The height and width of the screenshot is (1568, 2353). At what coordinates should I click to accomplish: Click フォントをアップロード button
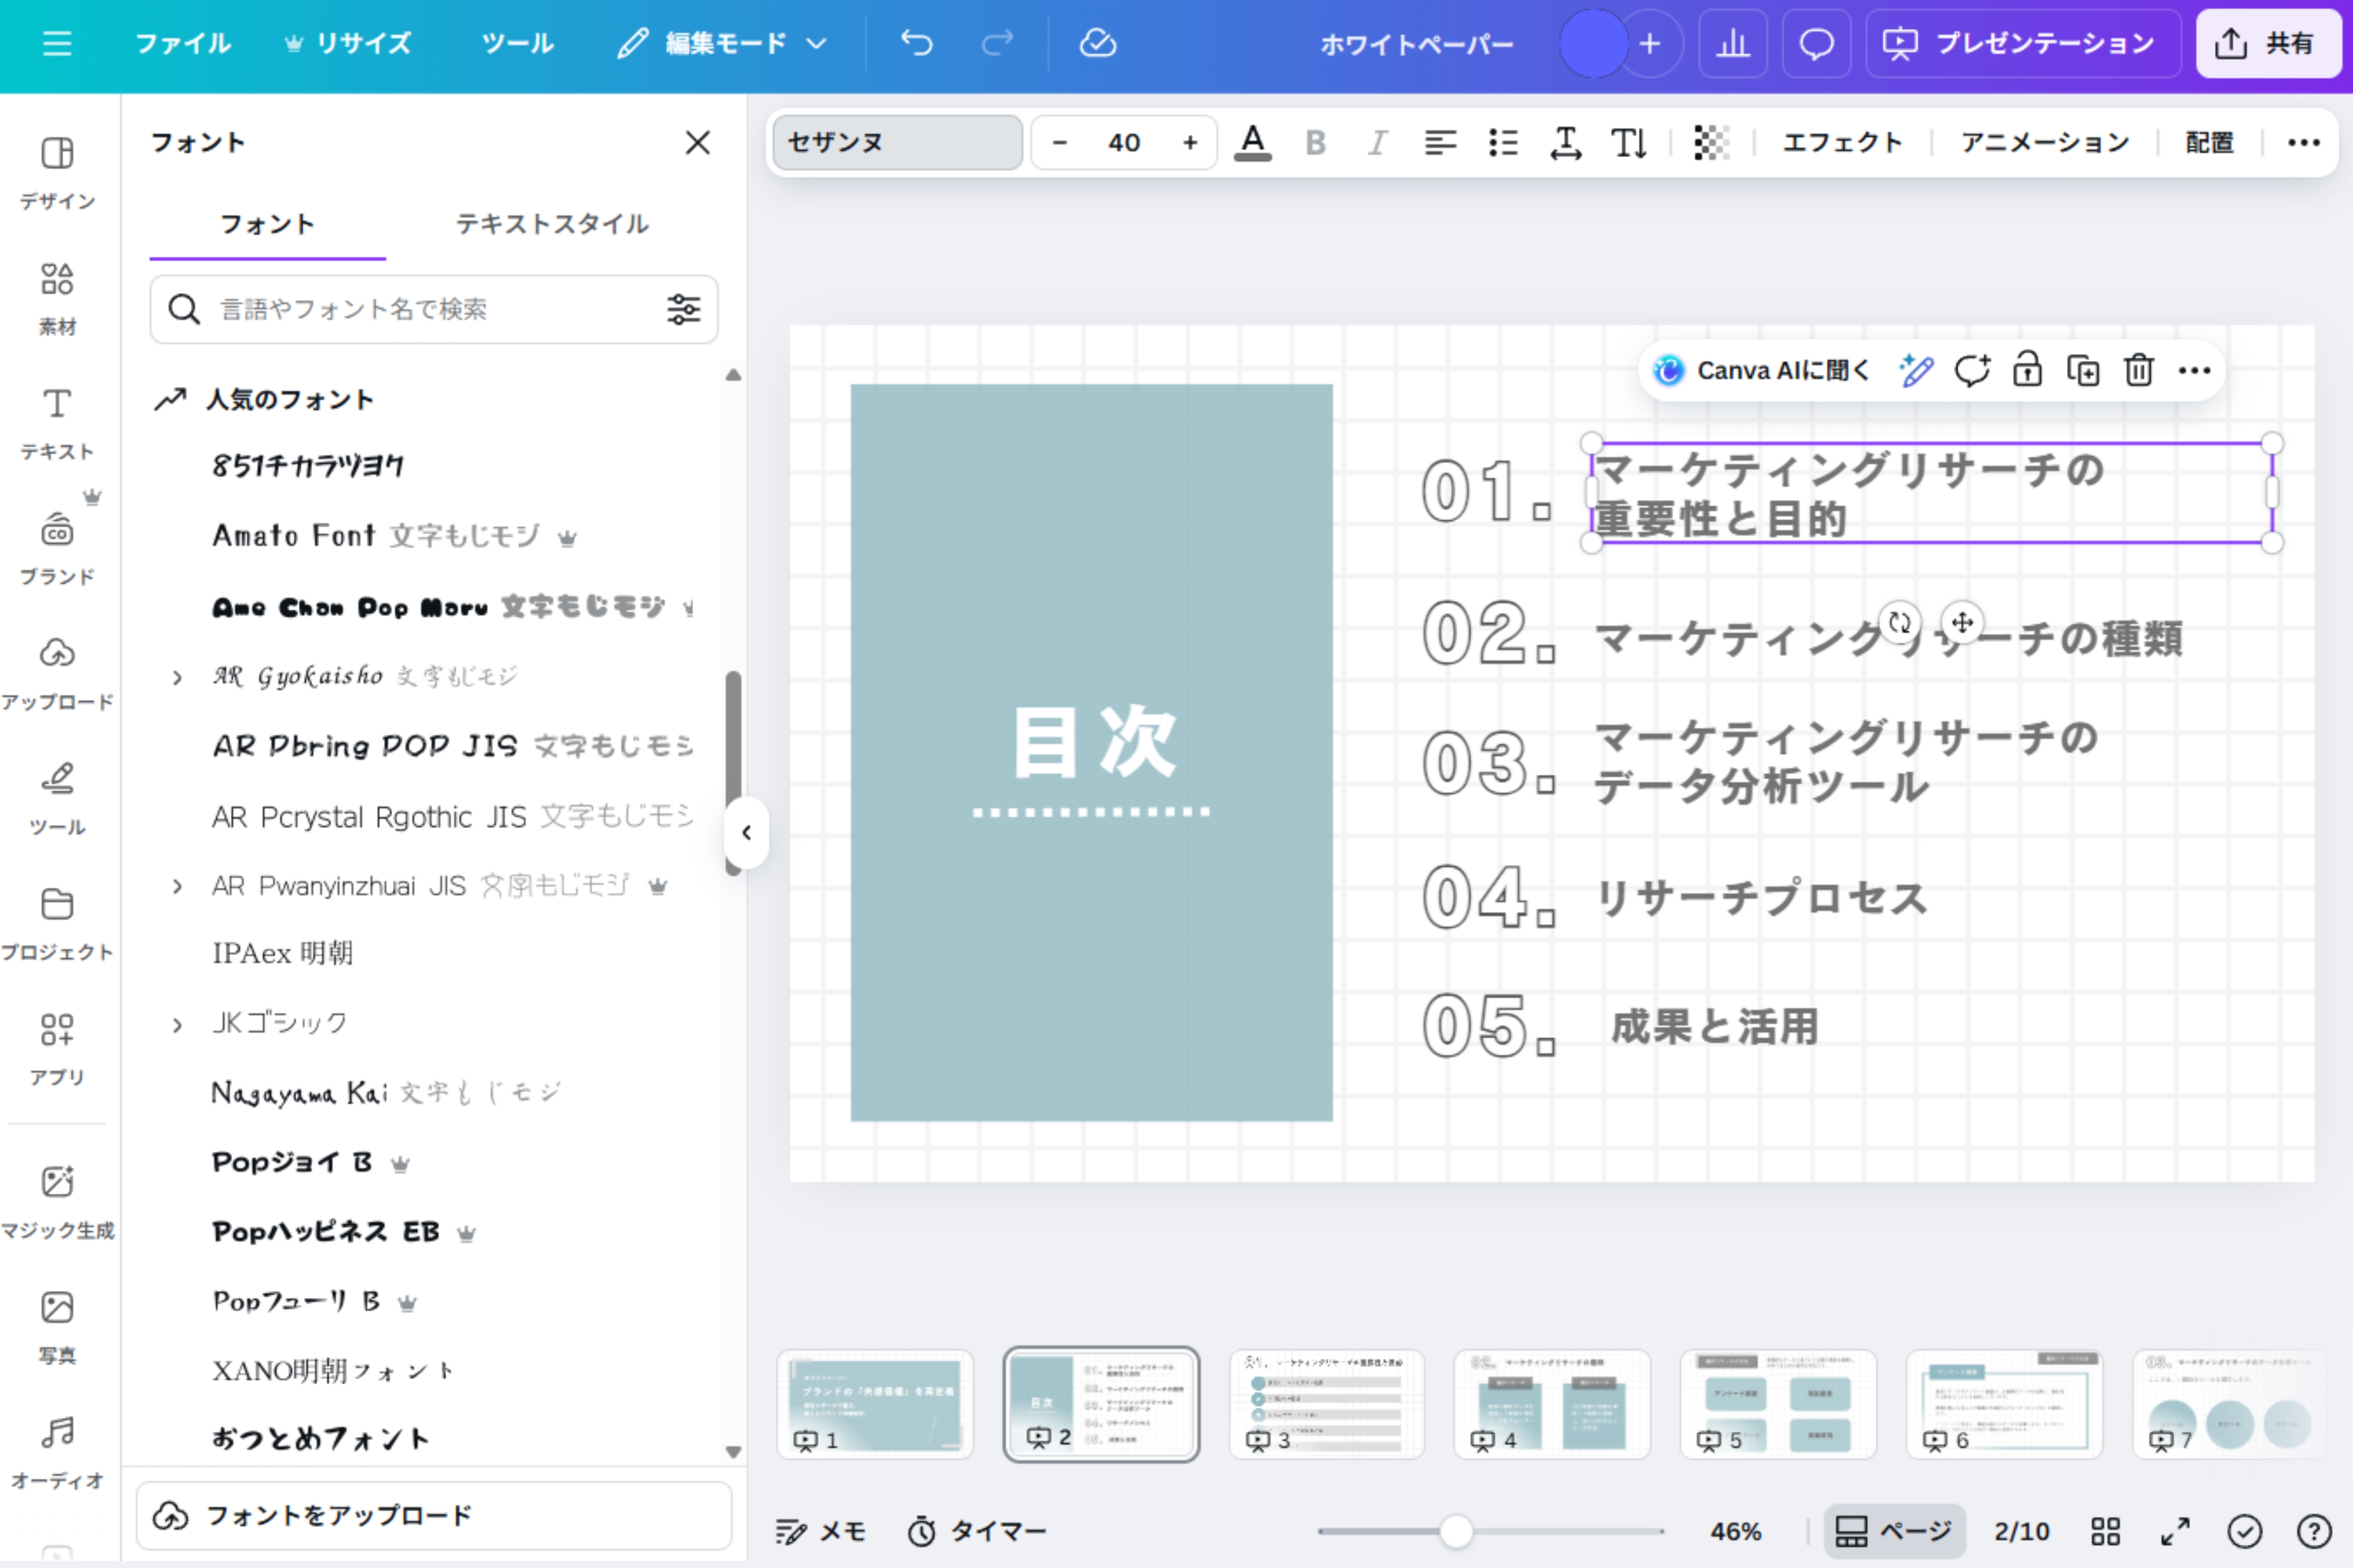(433, 1516)
